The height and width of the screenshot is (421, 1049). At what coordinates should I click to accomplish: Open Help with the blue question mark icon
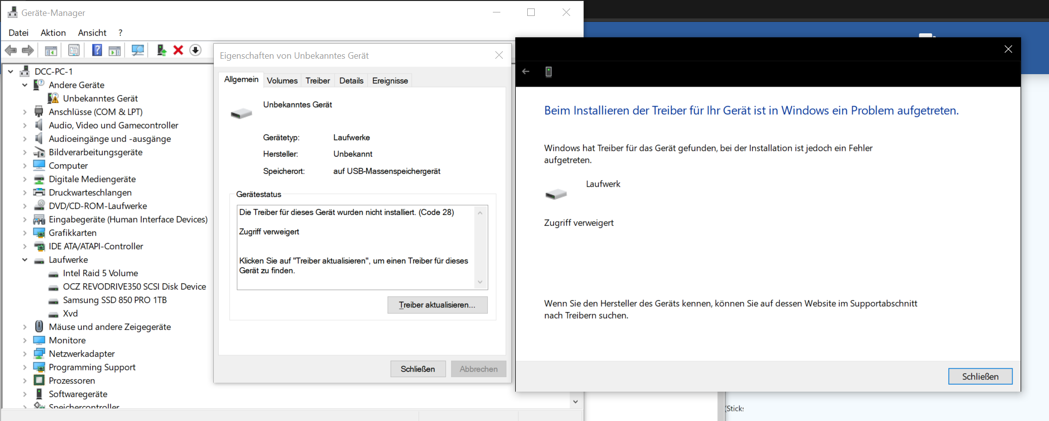(97, 50)
